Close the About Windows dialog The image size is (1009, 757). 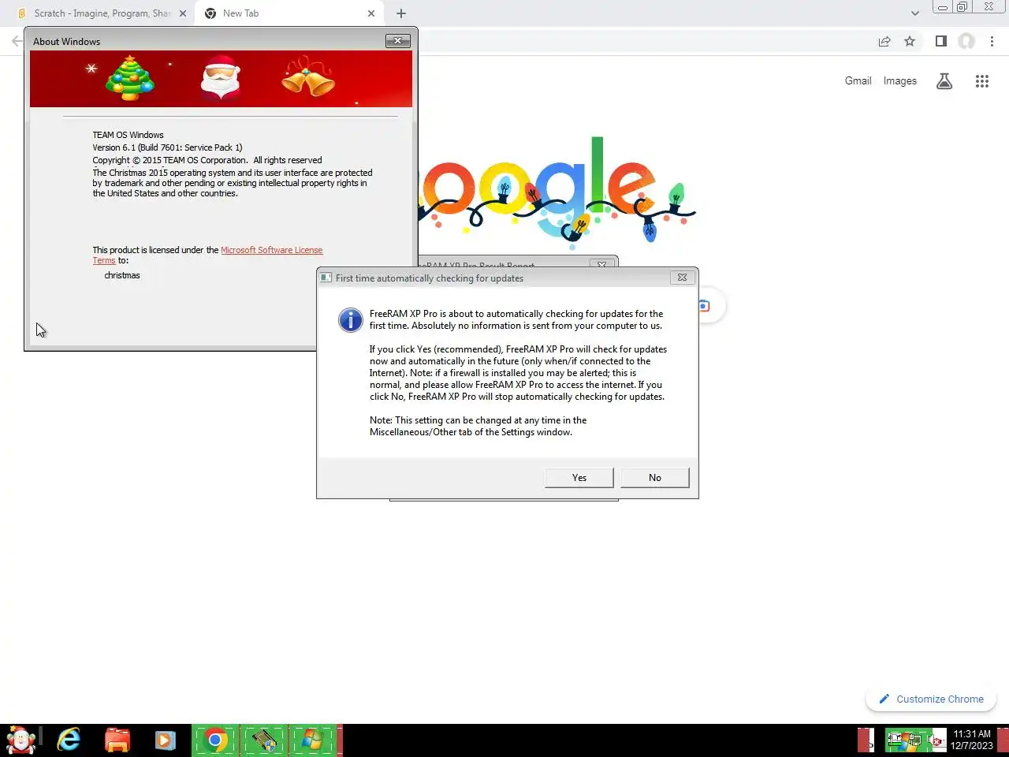pyautogui.click(x=397, y=41)
